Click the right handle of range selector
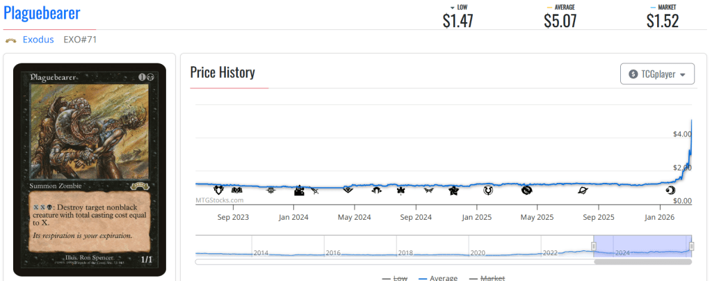The height and width of the screenshot is (281, 712). (x=692, y=246)
